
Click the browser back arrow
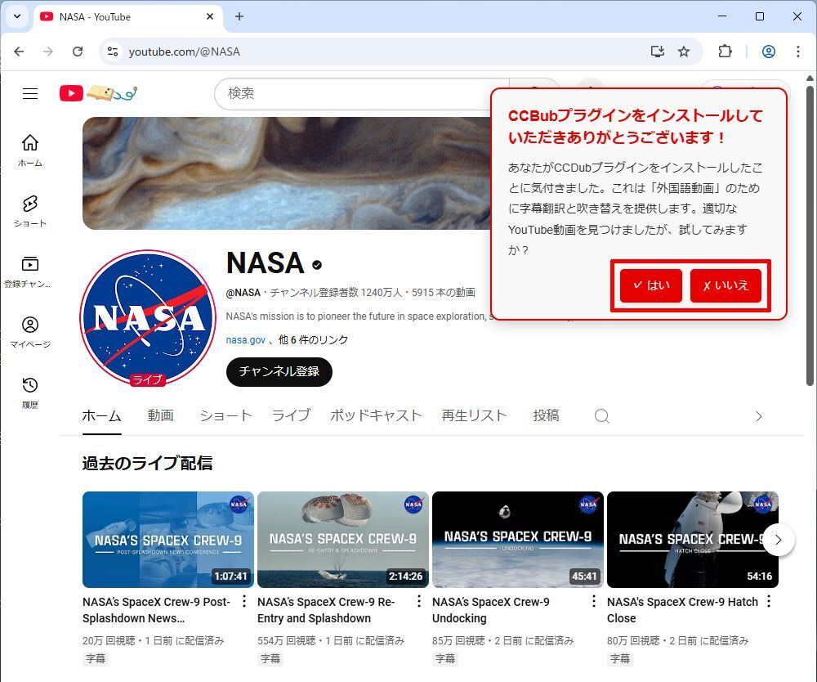[x=20, y=51]
